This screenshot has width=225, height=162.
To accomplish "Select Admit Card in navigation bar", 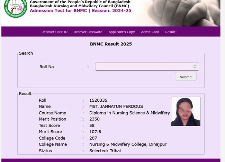I will pyautogui.click(x=150, y=32).
